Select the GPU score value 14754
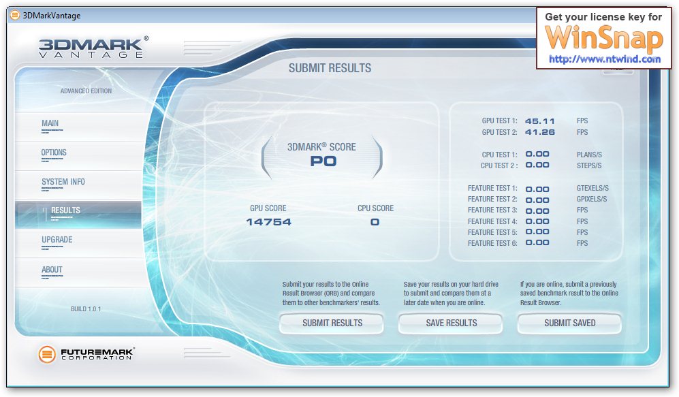679x397 pixels. pyautogui.click(x=268, y=222)
